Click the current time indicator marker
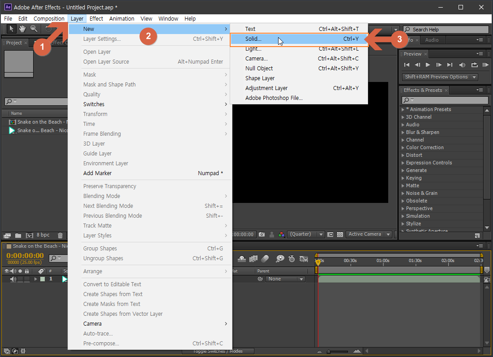Image resolution: width=493 pixels, height=357 pixels. pyautogui.click(x=318, y=262)
